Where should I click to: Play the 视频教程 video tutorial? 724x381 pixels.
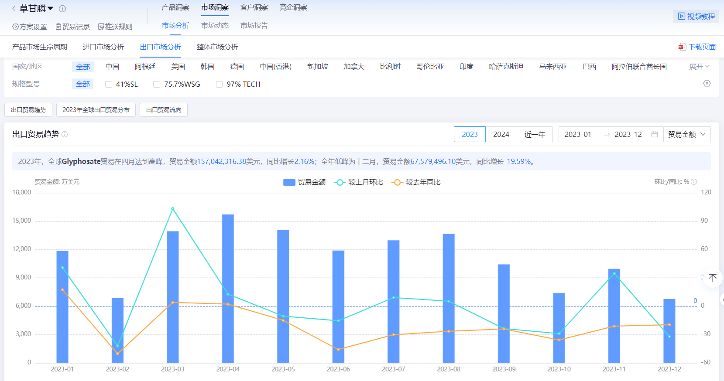[x=696, y=17]
